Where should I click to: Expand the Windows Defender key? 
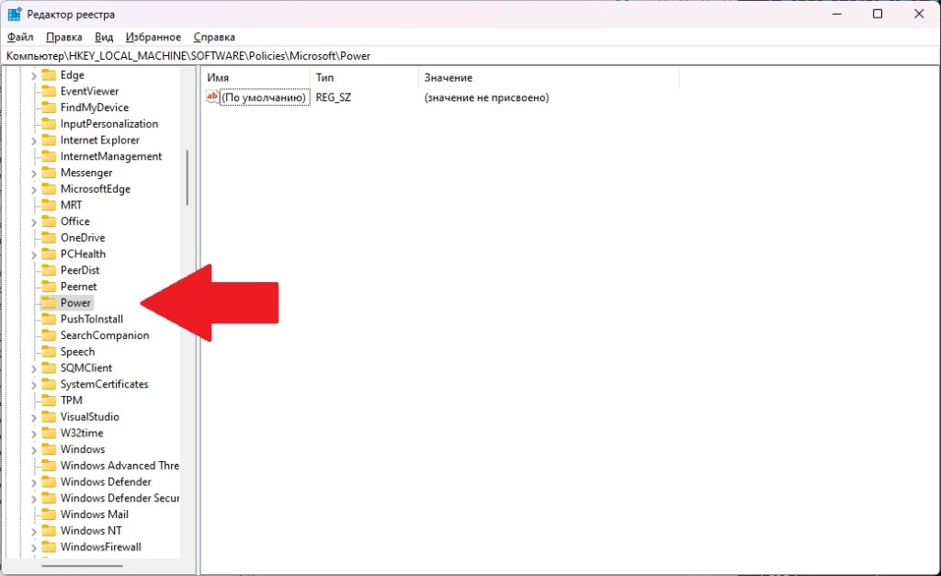point(34,482)
